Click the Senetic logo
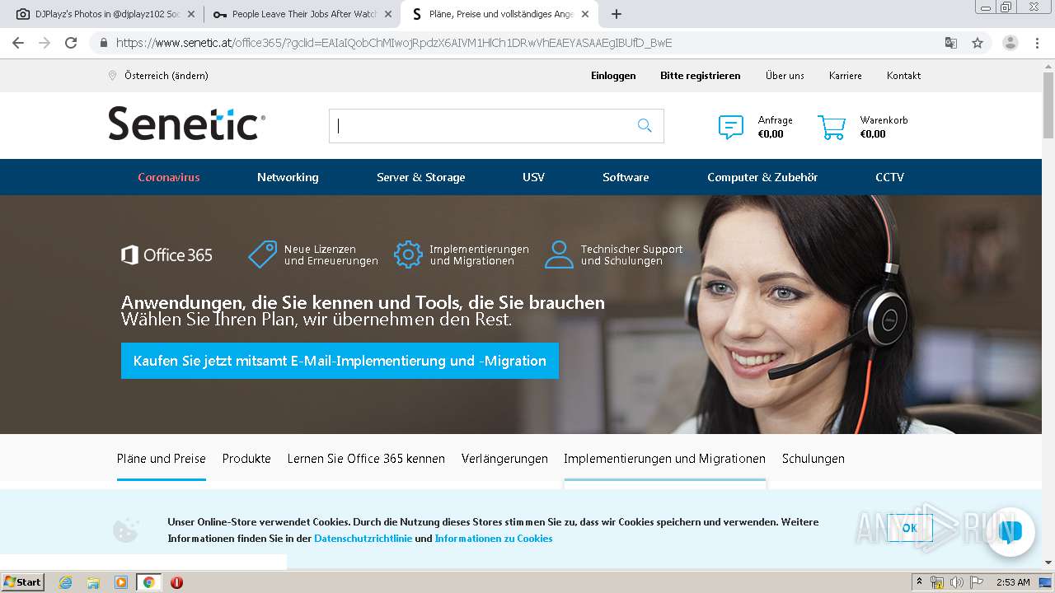Screen dimensions: 1055x593 [x=186, y=124]
